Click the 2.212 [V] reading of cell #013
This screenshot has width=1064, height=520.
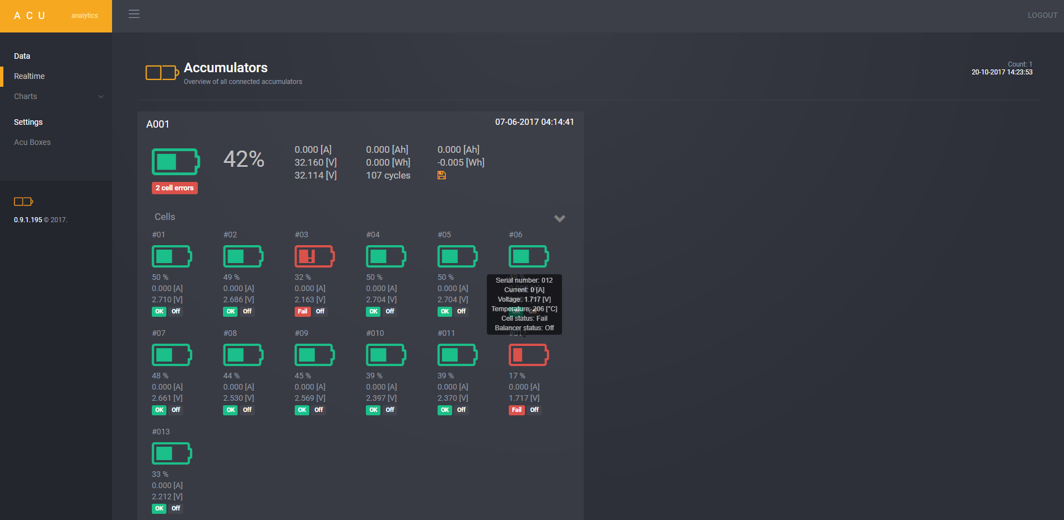point(167,496)
